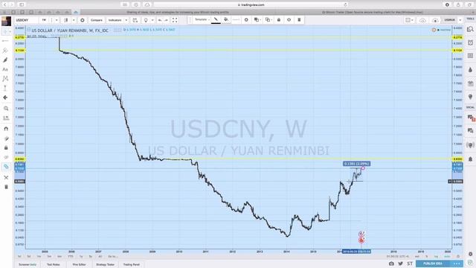Open the Screener tab

(28, 264)
